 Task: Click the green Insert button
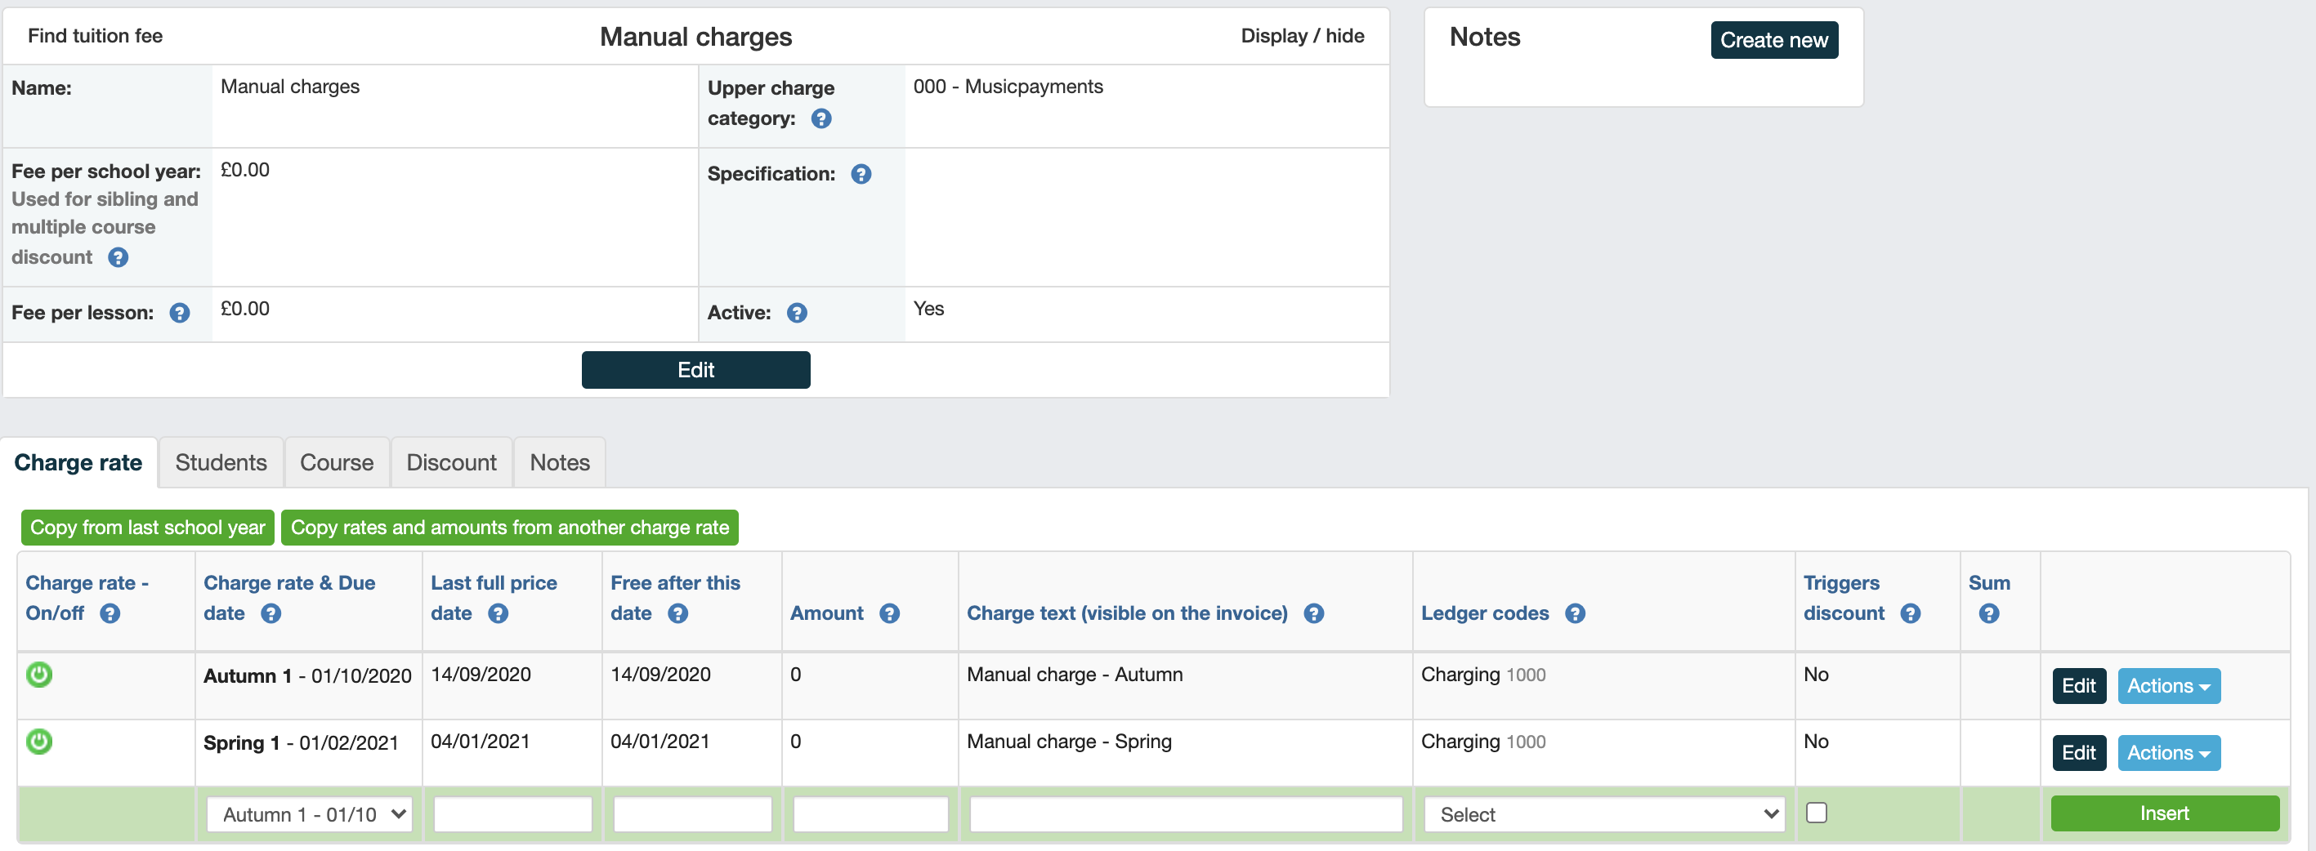coord(2163,813)
